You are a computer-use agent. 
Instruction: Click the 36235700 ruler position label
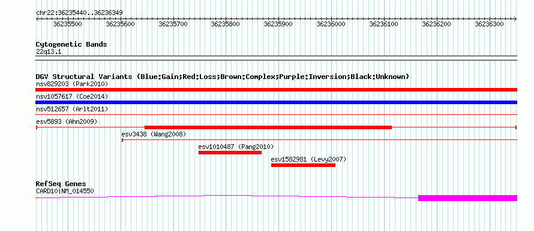click(x=173, y=24)
